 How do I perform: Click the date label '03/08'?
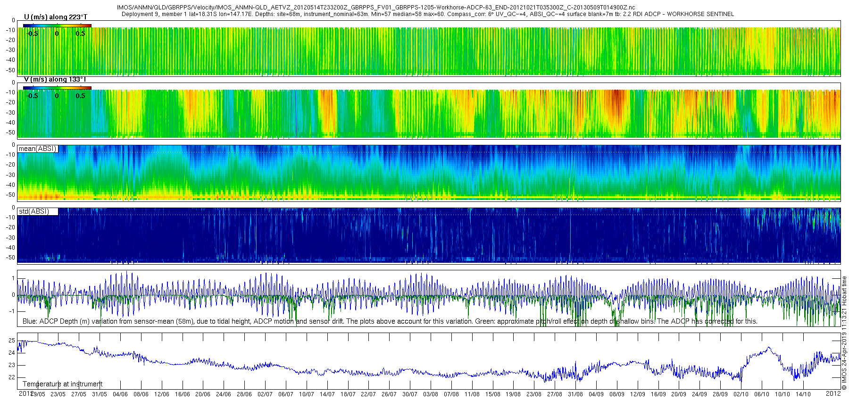(x=431, y=394)
